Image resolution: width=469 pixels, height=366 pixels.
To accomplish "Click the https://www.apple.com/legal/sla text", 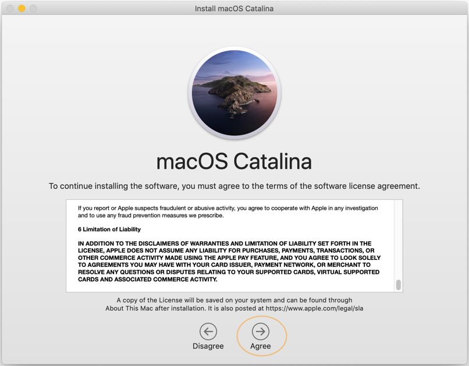I will click(314, 308).
